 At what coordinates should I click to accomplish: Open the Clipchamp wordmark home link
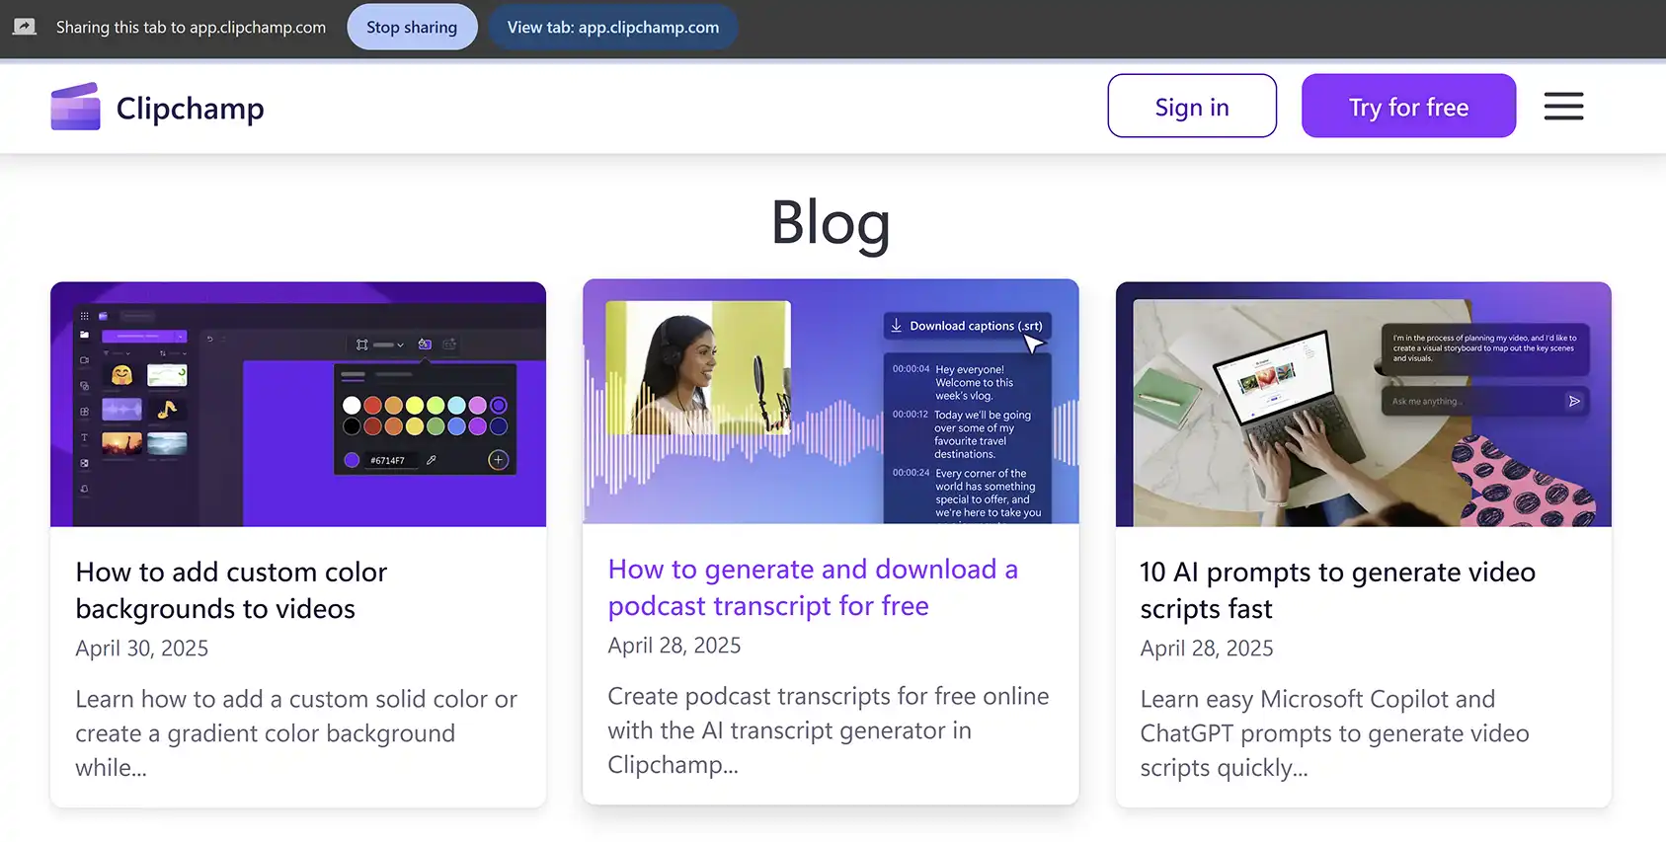point(191,108)
